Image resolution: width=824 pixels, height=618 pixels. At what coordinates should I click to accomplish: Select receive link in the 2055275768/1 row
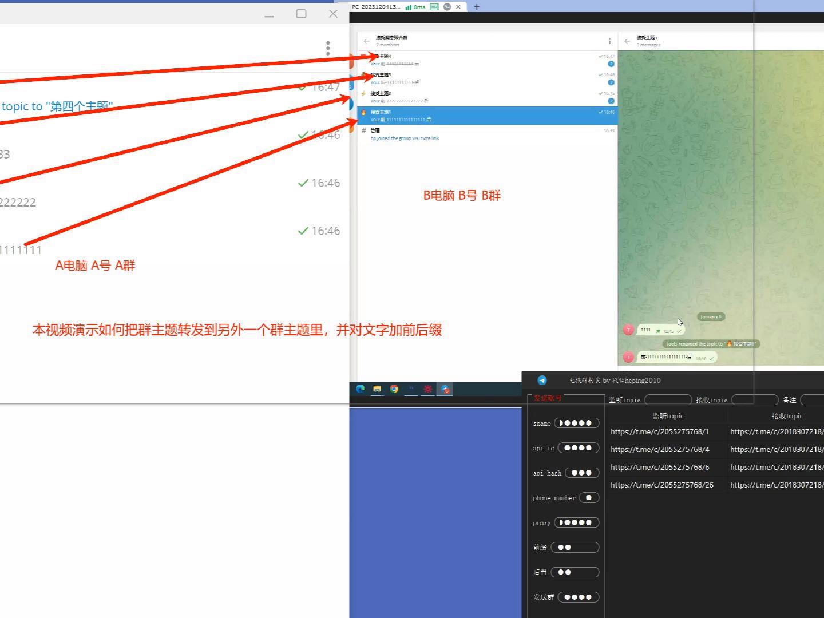(777, 431)
